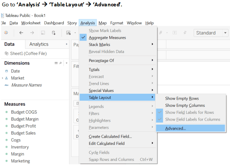Expand the Totals submenu
Screen dimensions: 230x165
point(118,69)
